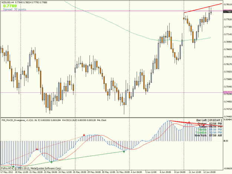Click the '5 Jun 12:00' time axis label

pos(151,172)
